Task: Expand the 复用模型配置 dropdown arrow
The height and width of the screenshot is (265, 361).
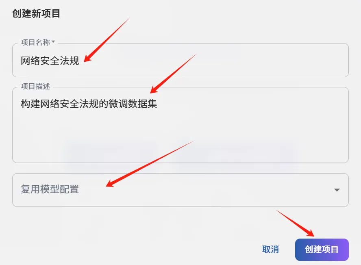Action: 337,190
